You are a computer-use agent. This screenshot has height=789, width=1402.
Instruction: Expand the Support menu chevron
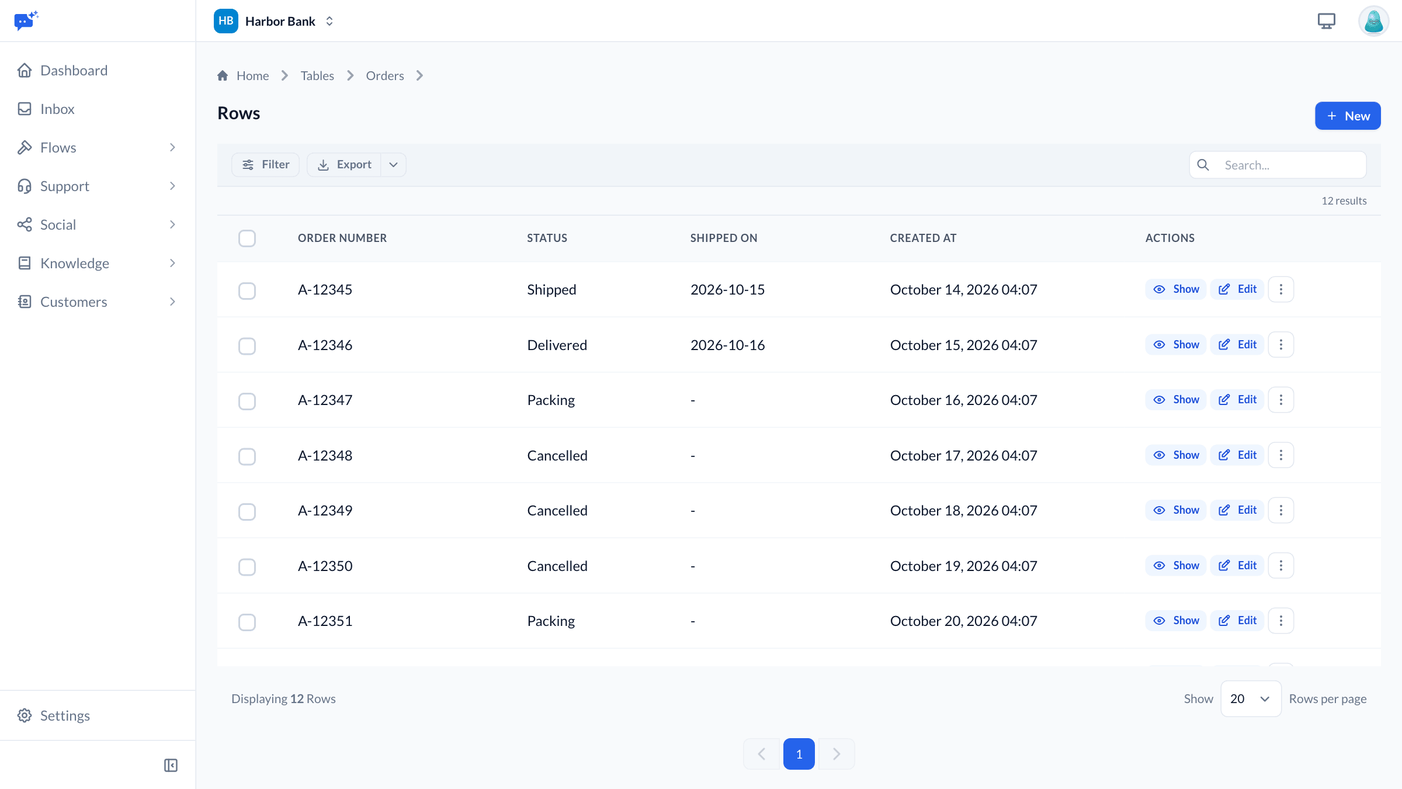click(172, 186)
